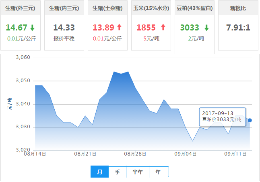The width and height of the screenshot is (260, 182).
Task: Click the 5元/吨 change text
Action: (151, 38)
